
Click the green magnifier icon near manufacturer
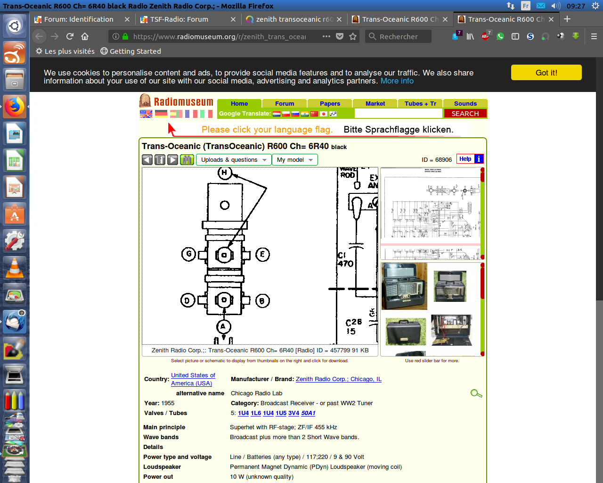pyautogui.click(x=476, y=393)
